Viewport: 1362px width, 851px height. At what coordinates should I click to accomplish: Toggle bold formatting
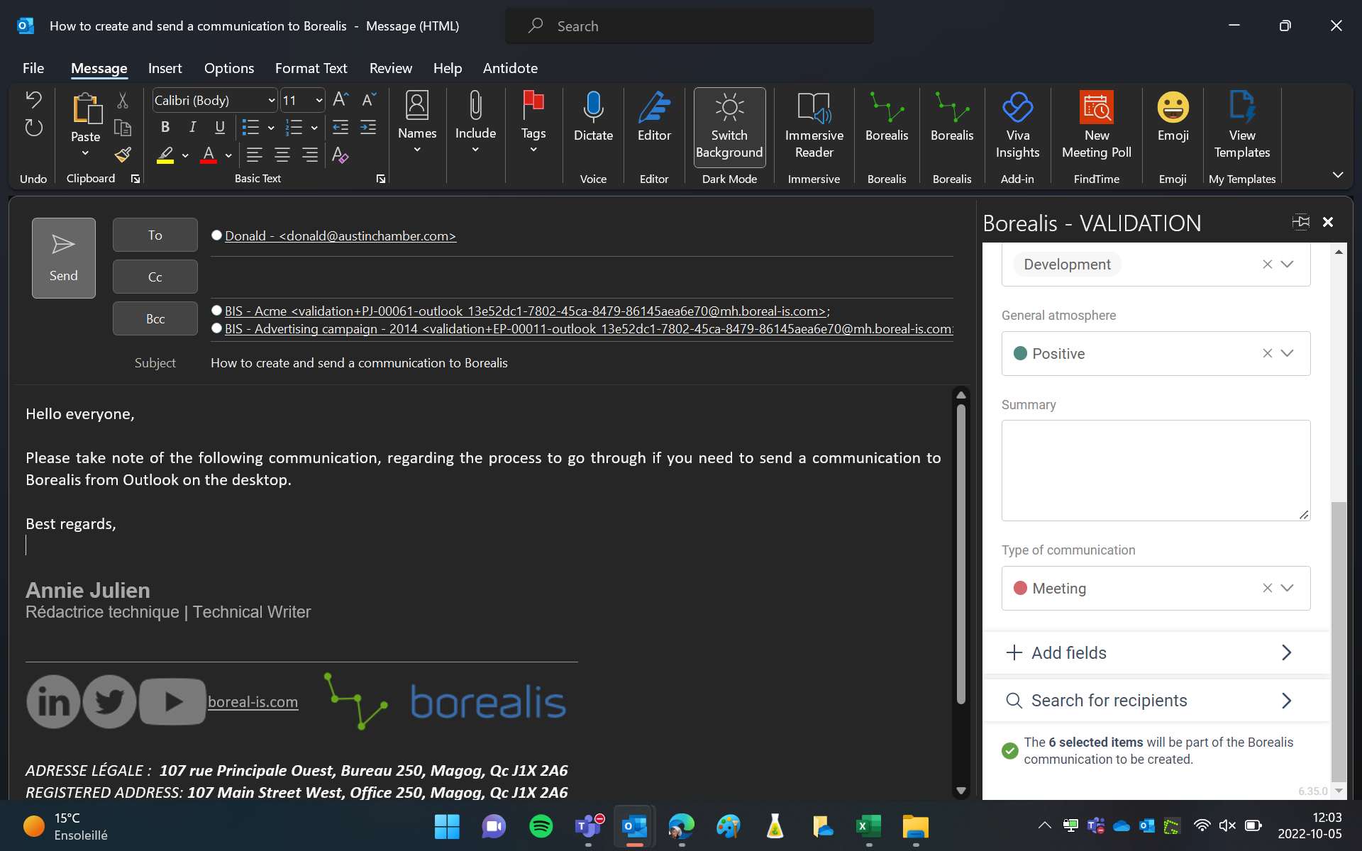(165, 127)
